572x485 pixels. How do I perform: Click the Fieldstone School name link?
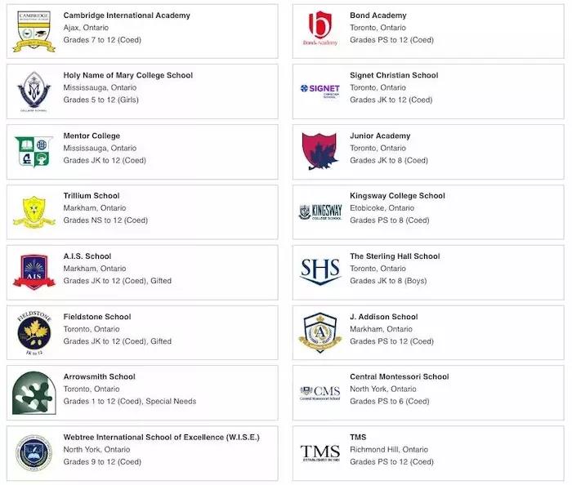(x=97, y=317)
